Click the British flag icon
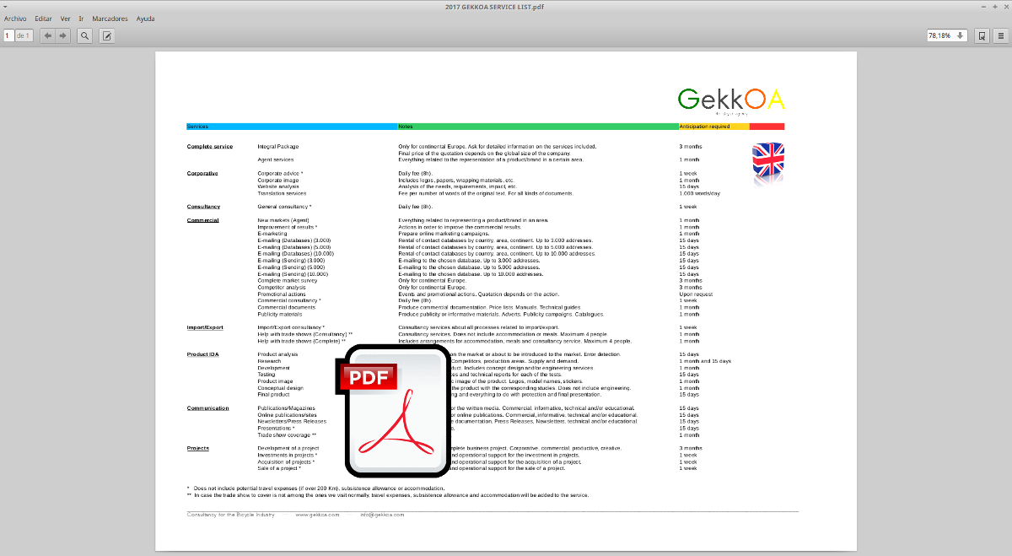The height and width of the screenshot is (556, 1012). pos(767,160)
